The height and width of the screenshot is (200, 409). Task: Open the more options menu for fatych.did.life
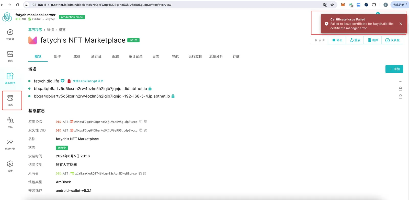click(x=401, y=81)
